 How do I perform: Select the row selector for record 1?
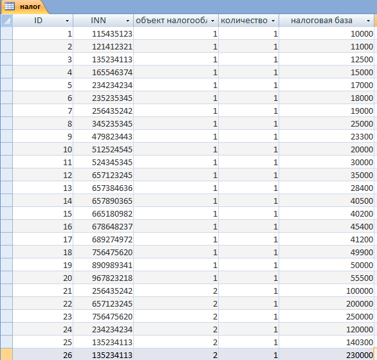click(x=6, y=33)
